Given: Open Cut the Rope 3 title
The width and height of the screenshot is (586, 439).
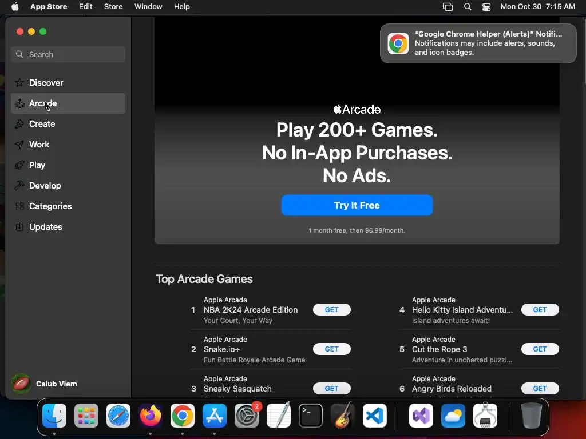Looking at the screenshot, I should point(439,349).
